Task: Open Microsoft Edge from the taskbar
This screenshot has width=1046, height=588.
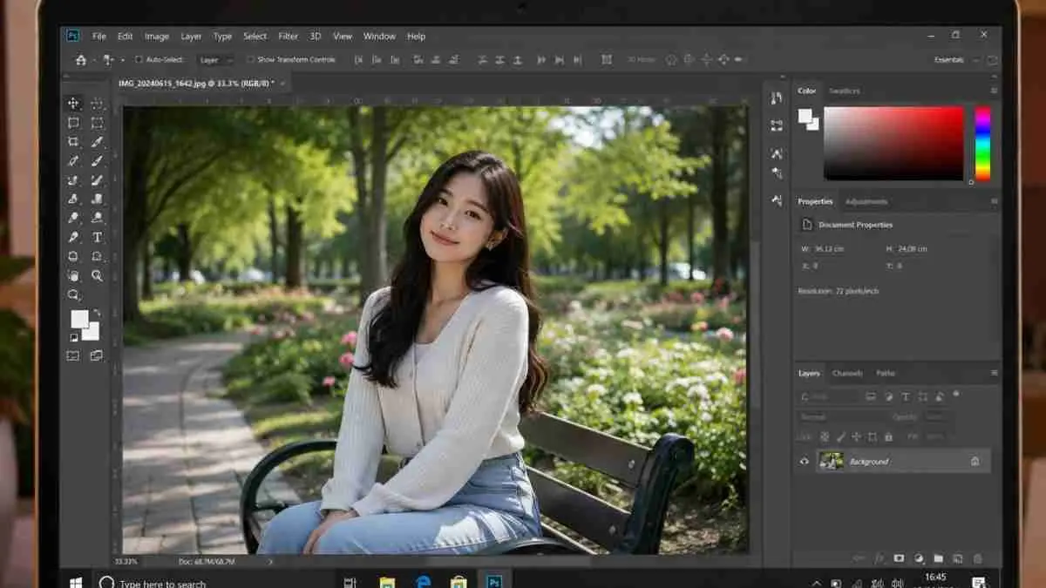Action: click(x=424, y=582)
